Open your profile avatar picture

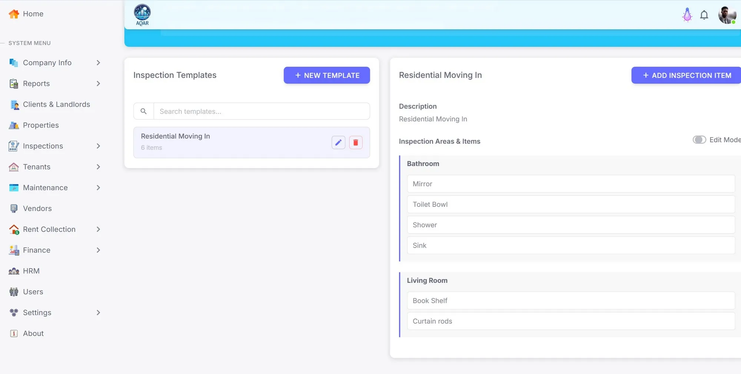[727, 15]
